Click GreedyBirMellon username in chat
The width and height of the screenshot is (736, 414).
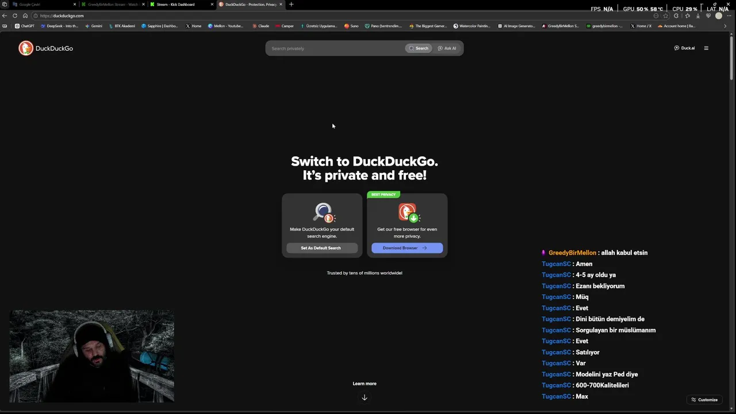click(x=572, y=252)
